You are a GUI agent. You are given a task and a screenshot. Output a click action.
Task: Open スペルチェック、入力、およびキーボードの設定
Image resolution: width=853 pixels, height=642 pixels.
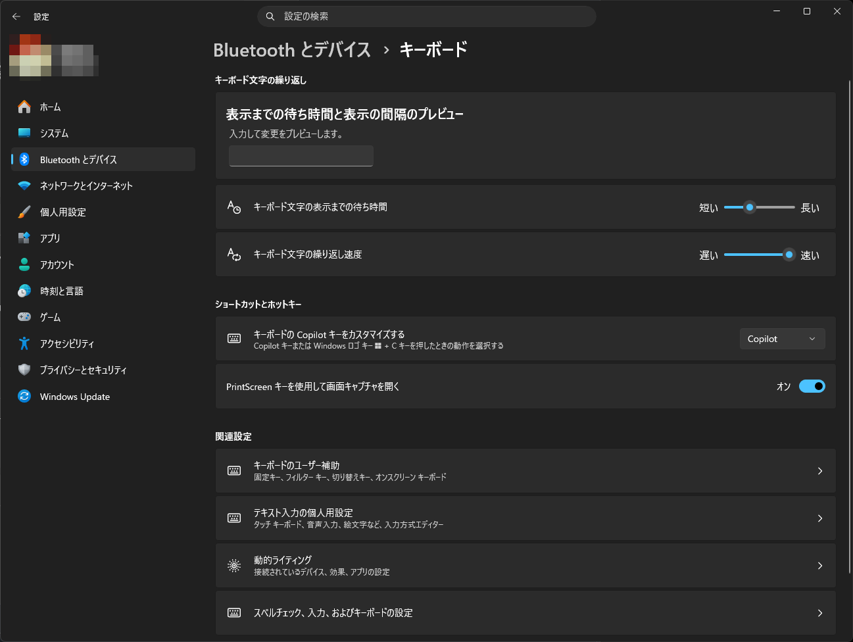click(525, 613)
